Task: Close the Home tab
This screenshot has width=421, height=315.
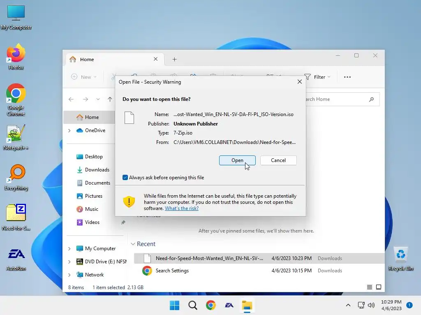Action: click(155, 59)
